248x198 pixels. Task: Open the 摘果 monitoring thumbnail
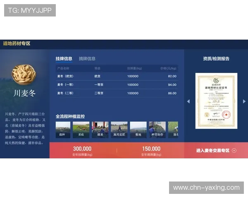click(100, 130)
